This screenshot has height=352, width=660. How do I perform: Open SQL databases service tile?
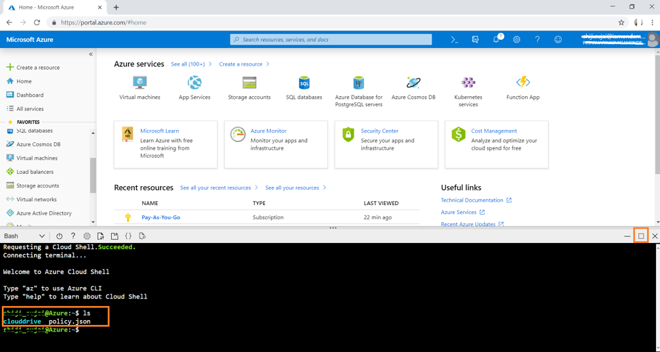pyautogui.click(x=304, y=88)
